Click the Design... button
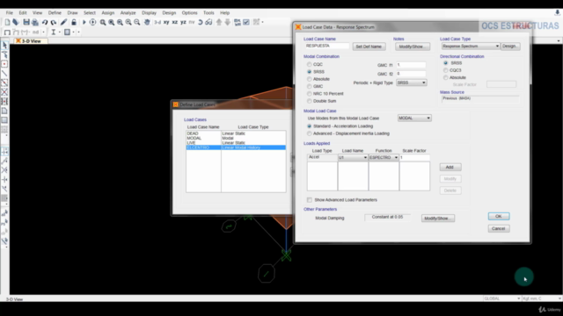The height and width of the screenshot is (316, 563). click(510, 47)
